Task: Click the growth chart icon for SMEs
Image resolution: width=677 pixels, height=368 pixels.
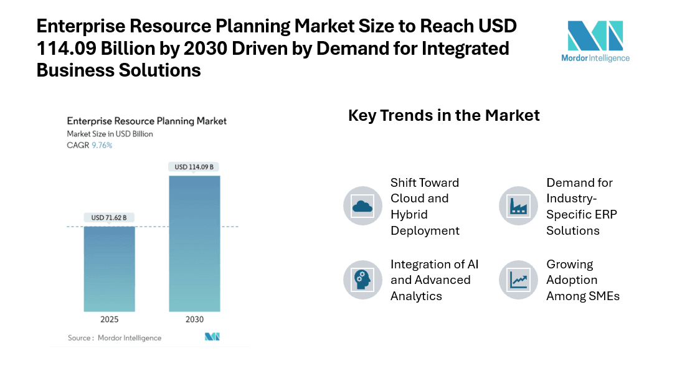Action: [x=518, y=280]
